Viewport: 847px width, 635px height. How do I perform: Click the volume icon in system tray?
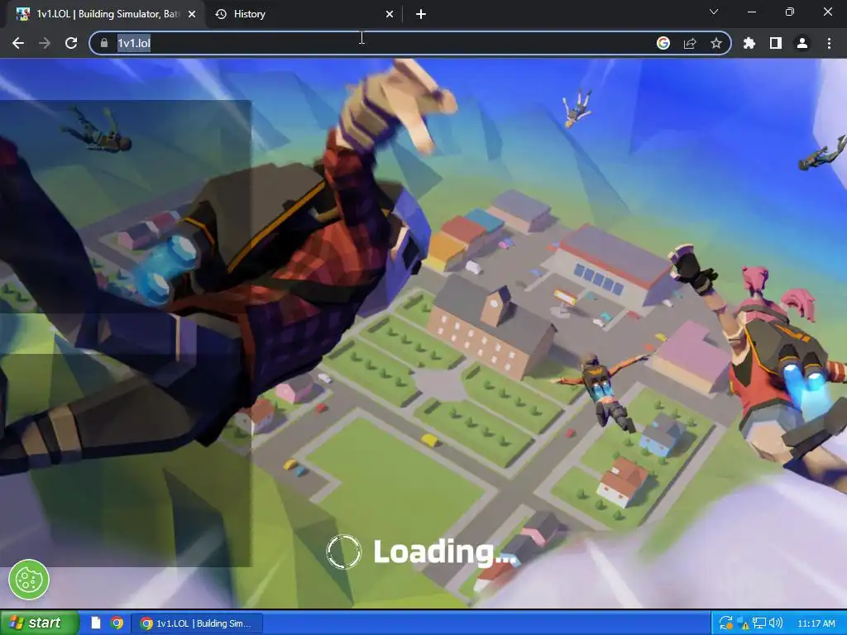[775, 623]
